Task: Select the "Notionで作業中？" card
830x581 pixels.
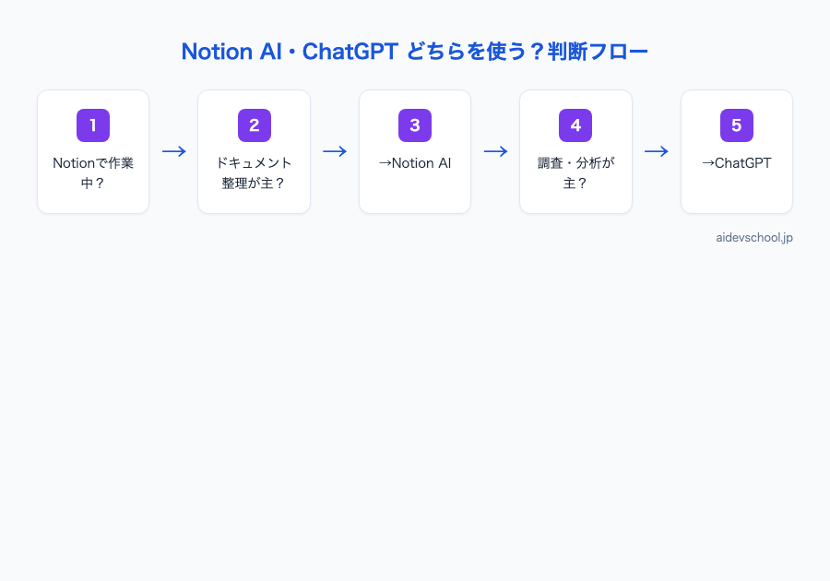Action: tap(93, 151)
